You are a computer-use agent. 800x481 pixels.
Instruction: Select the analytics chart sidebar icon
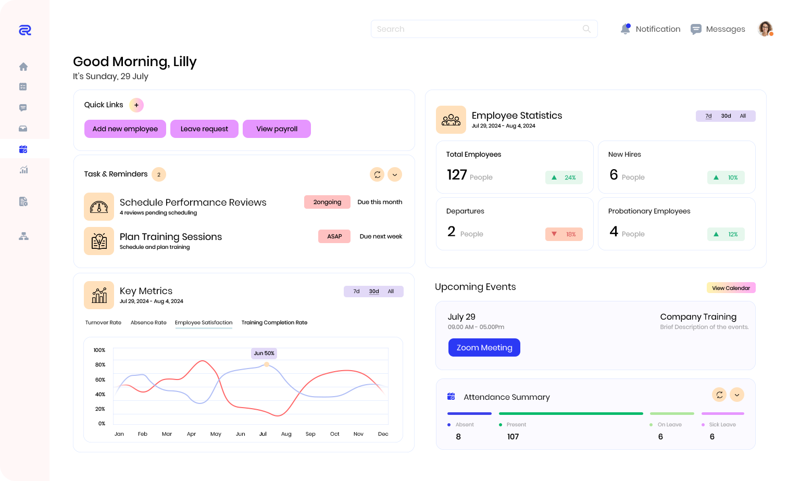23,170
